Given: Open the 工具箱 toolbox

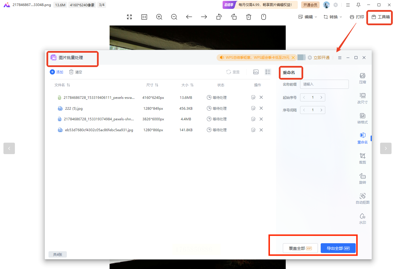Looking at the screenshot, I should pyautogui.click(x=381, y=17).
